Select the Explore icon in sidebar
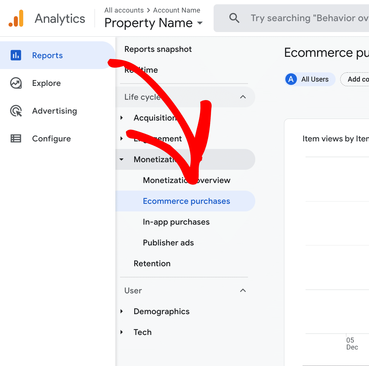 click(x=16, y=83)
